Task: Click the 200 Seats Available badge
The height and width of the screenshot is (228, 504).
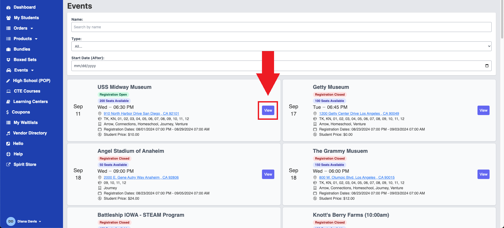Action: point(114,101)
